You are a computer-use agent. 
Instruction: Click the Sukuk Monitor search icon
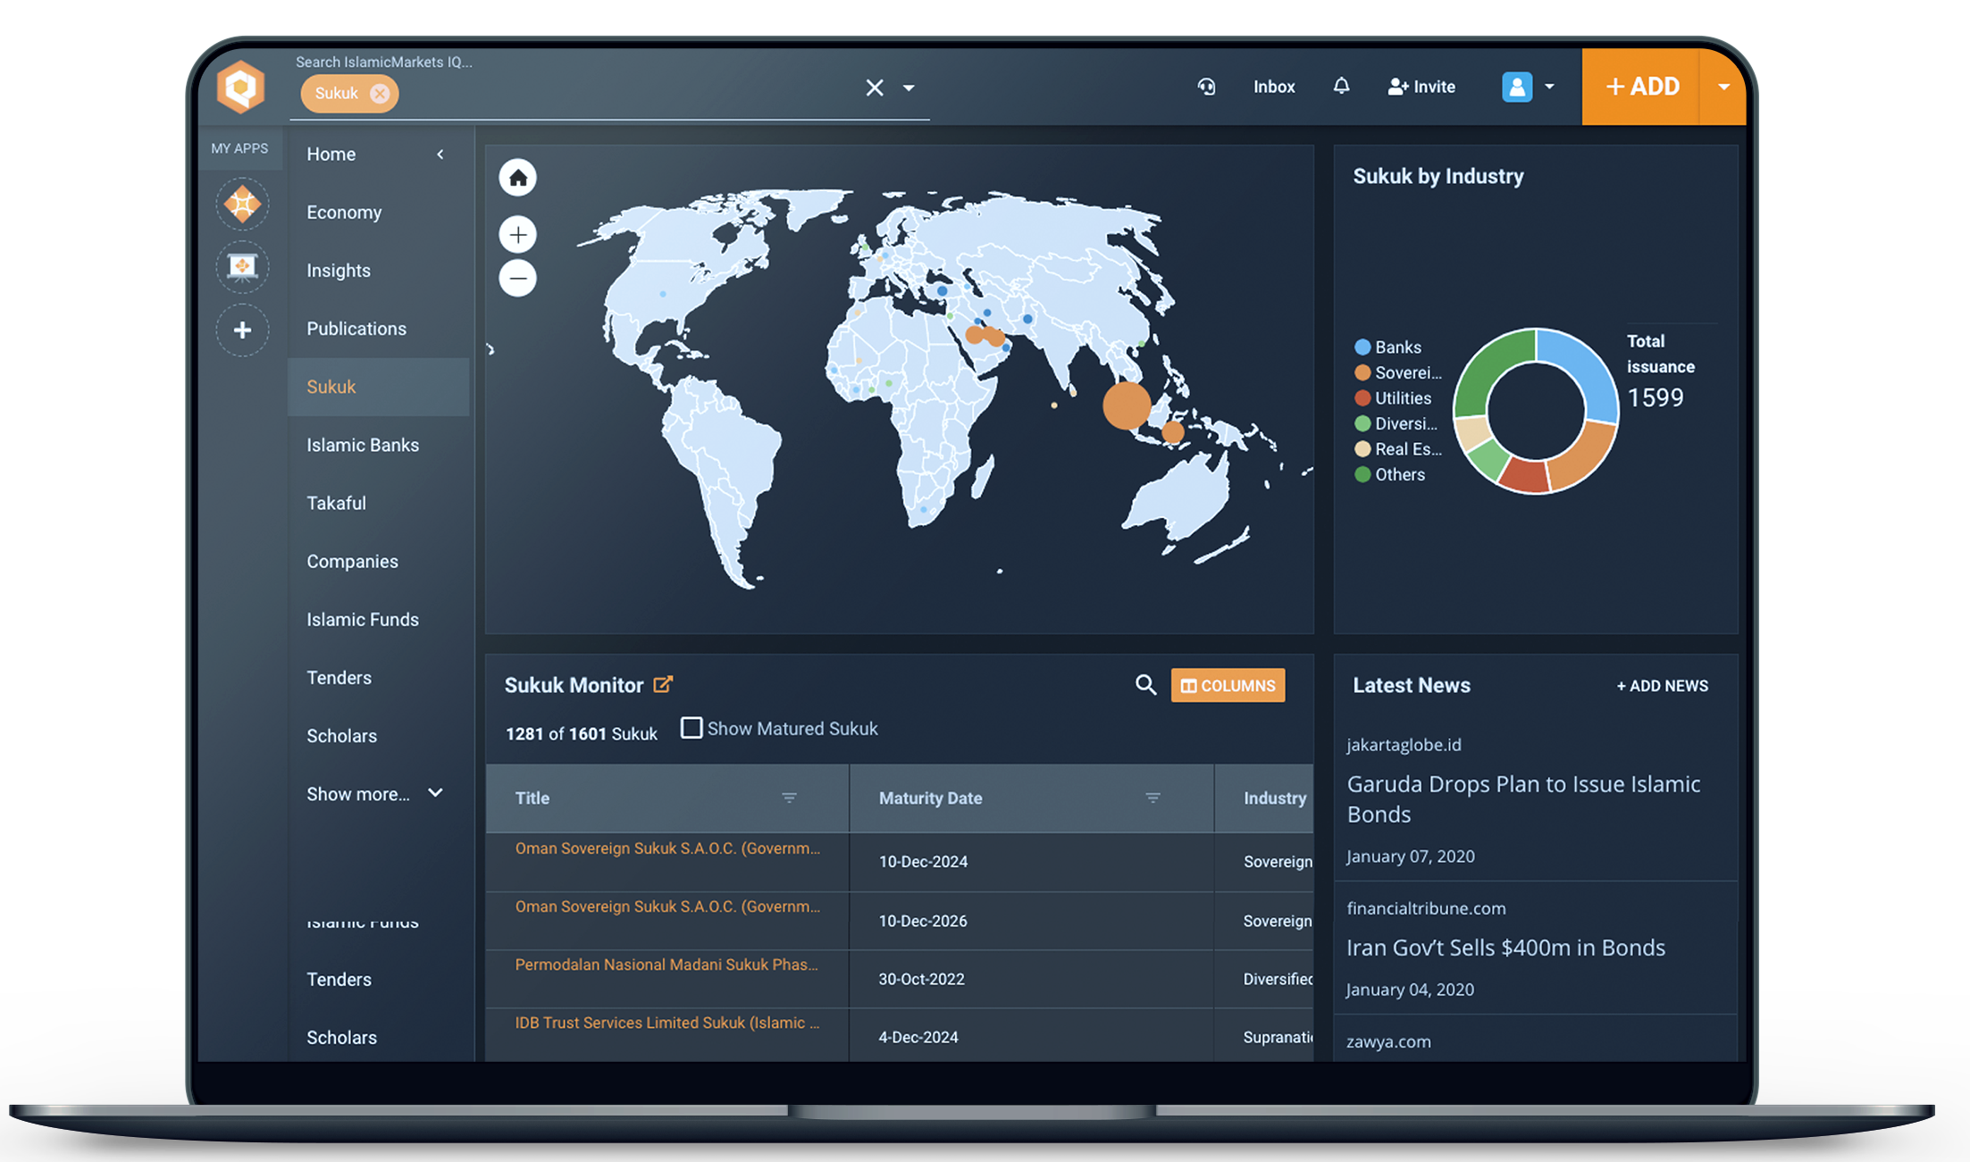point(1145,685)
